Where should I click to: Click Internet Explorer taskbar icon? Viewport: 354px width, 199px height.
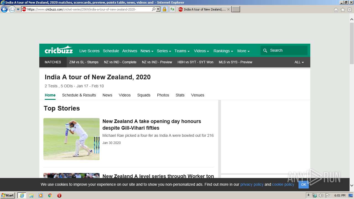[22, 195]
